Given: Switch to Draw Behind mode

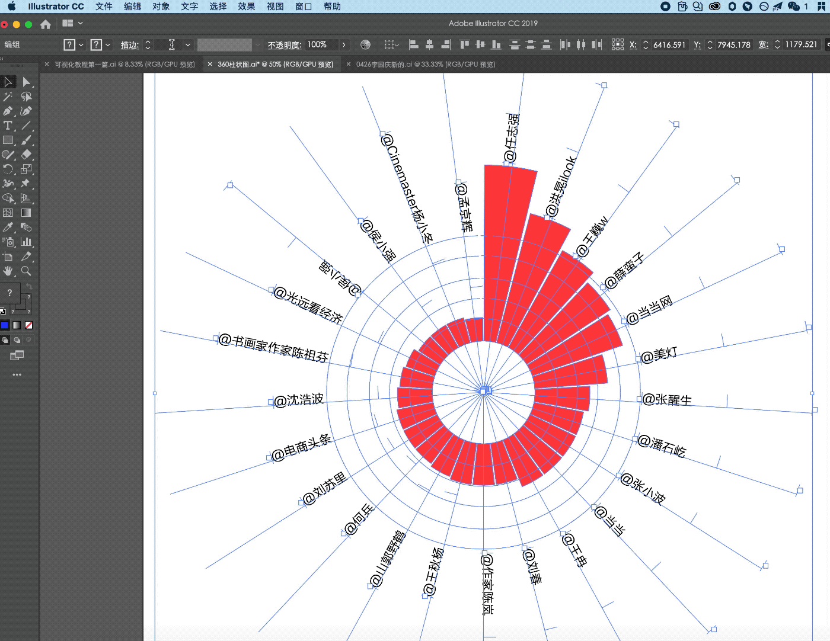Looking at the screenshot, I should point(17,340).
